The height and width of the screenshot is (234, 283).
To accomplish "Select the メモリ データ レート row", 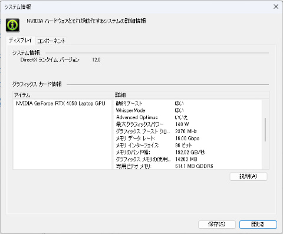I will (x=187, y=139).
